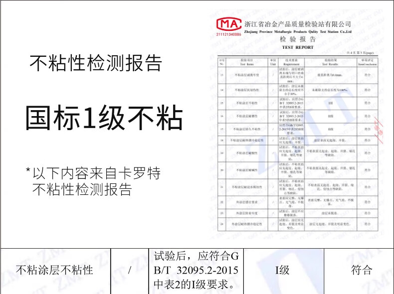Viewport: 394px width, 294px height.
Task: Click the Requirement column header in report table
Action: 291,62
